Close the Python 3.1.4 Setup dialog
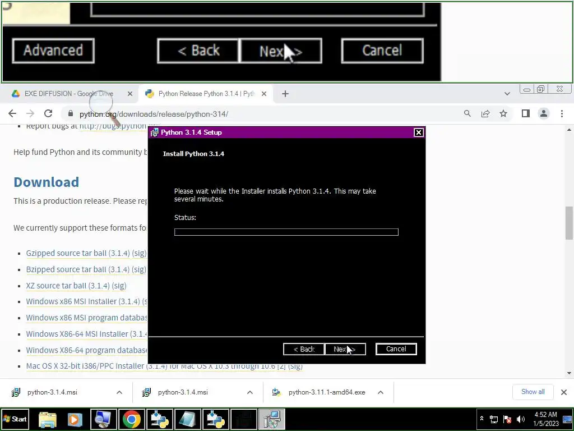The image size is (574, 431). pos(418,132)
